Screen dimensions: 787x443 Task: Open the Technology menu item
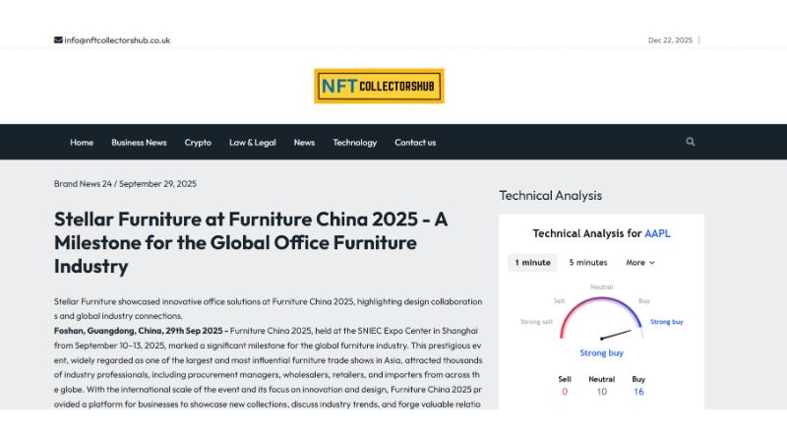coord(354,142)
